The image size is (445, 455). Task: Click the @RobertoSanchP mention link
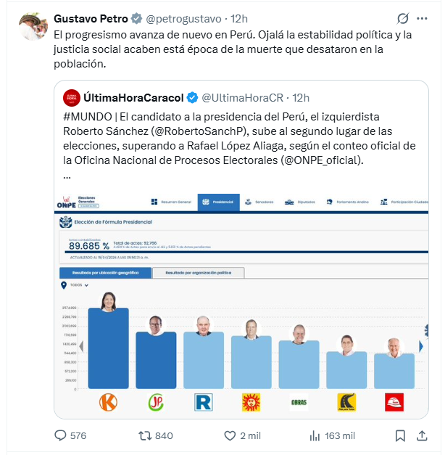[154, 131]
